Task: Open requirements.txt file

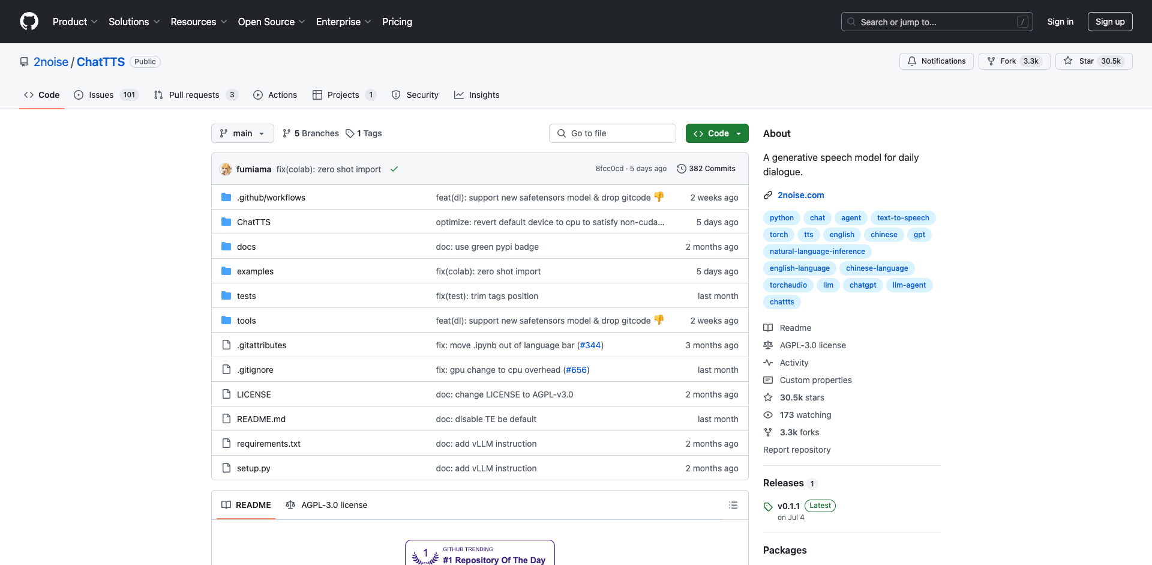Action: click(269, 444)
